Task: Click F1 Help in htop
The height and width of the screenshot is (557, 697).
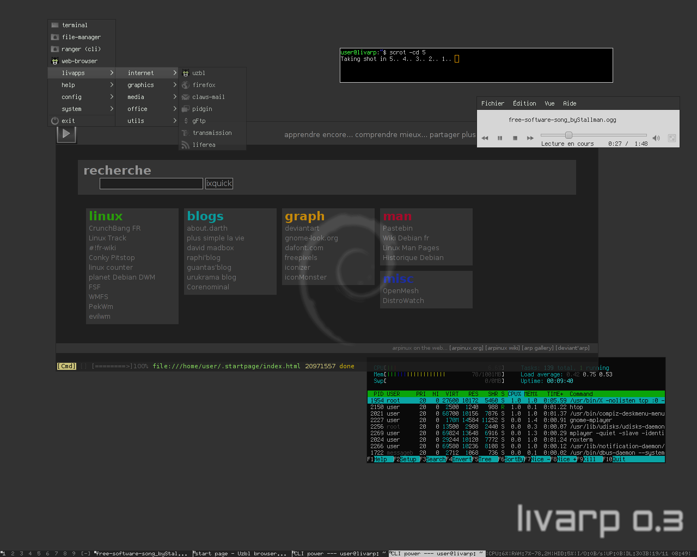Action: click(x=380, y=459)
